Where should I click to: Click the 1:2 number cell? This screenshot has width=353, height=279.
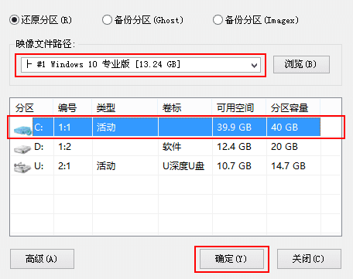64,147
